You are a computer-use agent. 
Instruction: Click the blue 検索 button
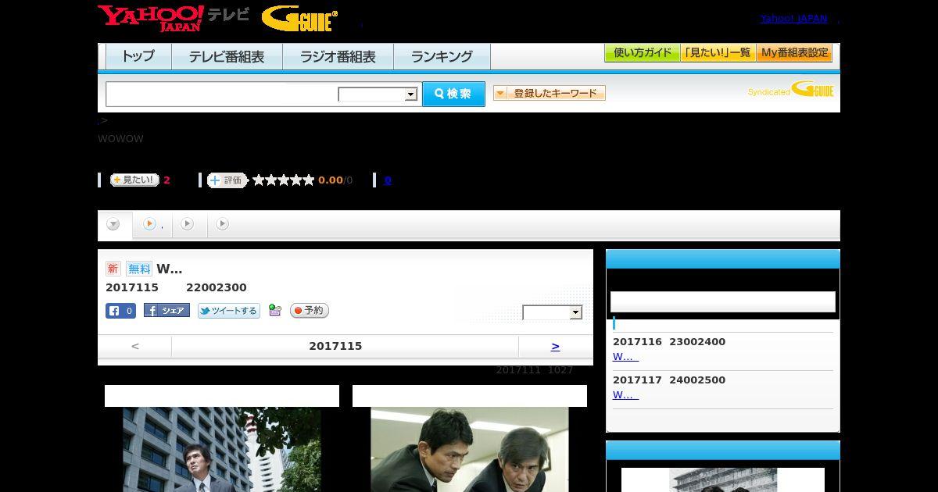453,94
